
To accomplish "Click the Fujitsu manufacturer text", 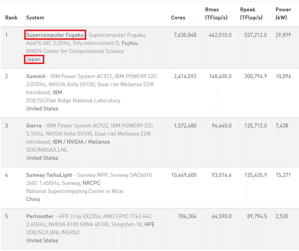I will (x=130, y=43).
